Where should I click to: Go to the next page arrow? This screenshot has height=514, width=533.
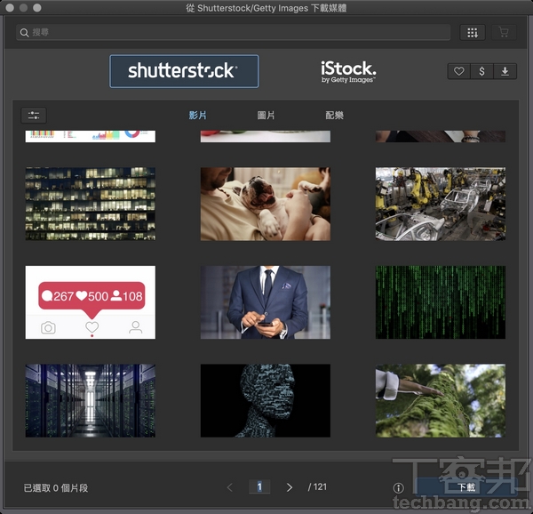click(290, 487)
